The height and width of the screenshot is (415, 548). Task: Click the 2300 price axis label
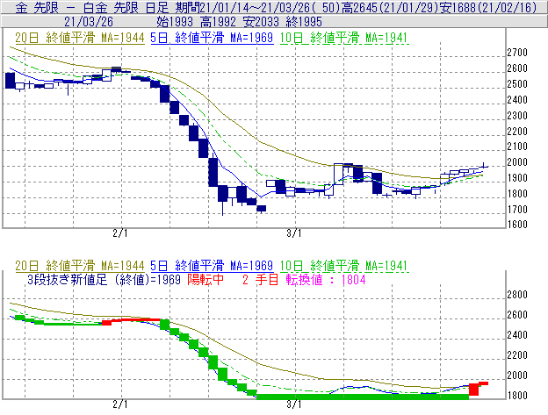click(x=517, y=116)
